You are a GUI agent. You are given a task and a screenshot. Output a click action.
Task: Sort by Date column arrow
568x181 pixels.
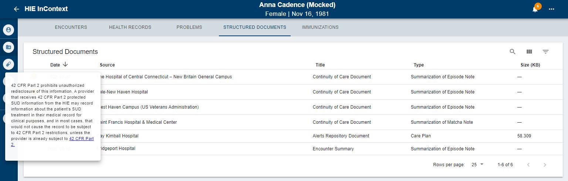tap(65, 65)
